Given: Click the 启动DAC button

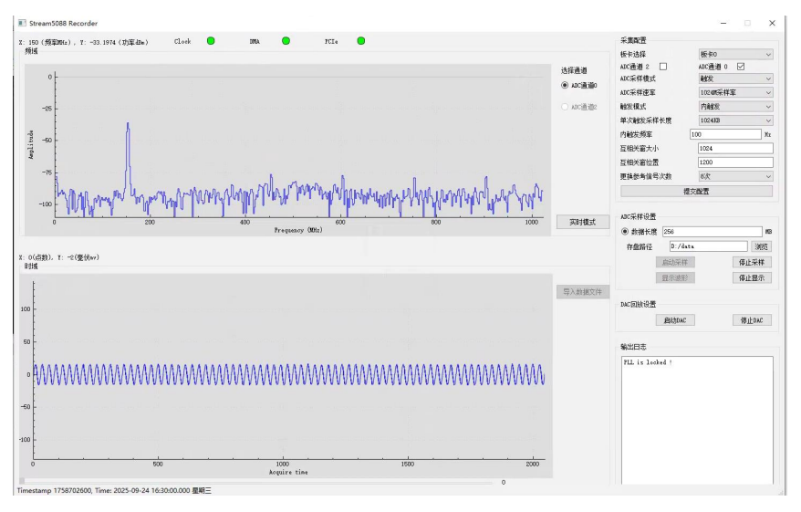Looking at the screenshot, I should [673, 320].
